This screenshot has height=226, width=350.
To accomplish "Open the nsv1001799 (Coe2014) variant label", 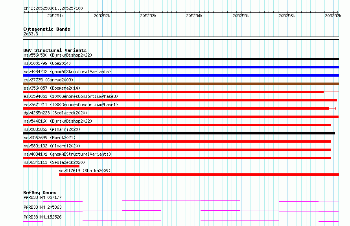I will coord(47,63).
